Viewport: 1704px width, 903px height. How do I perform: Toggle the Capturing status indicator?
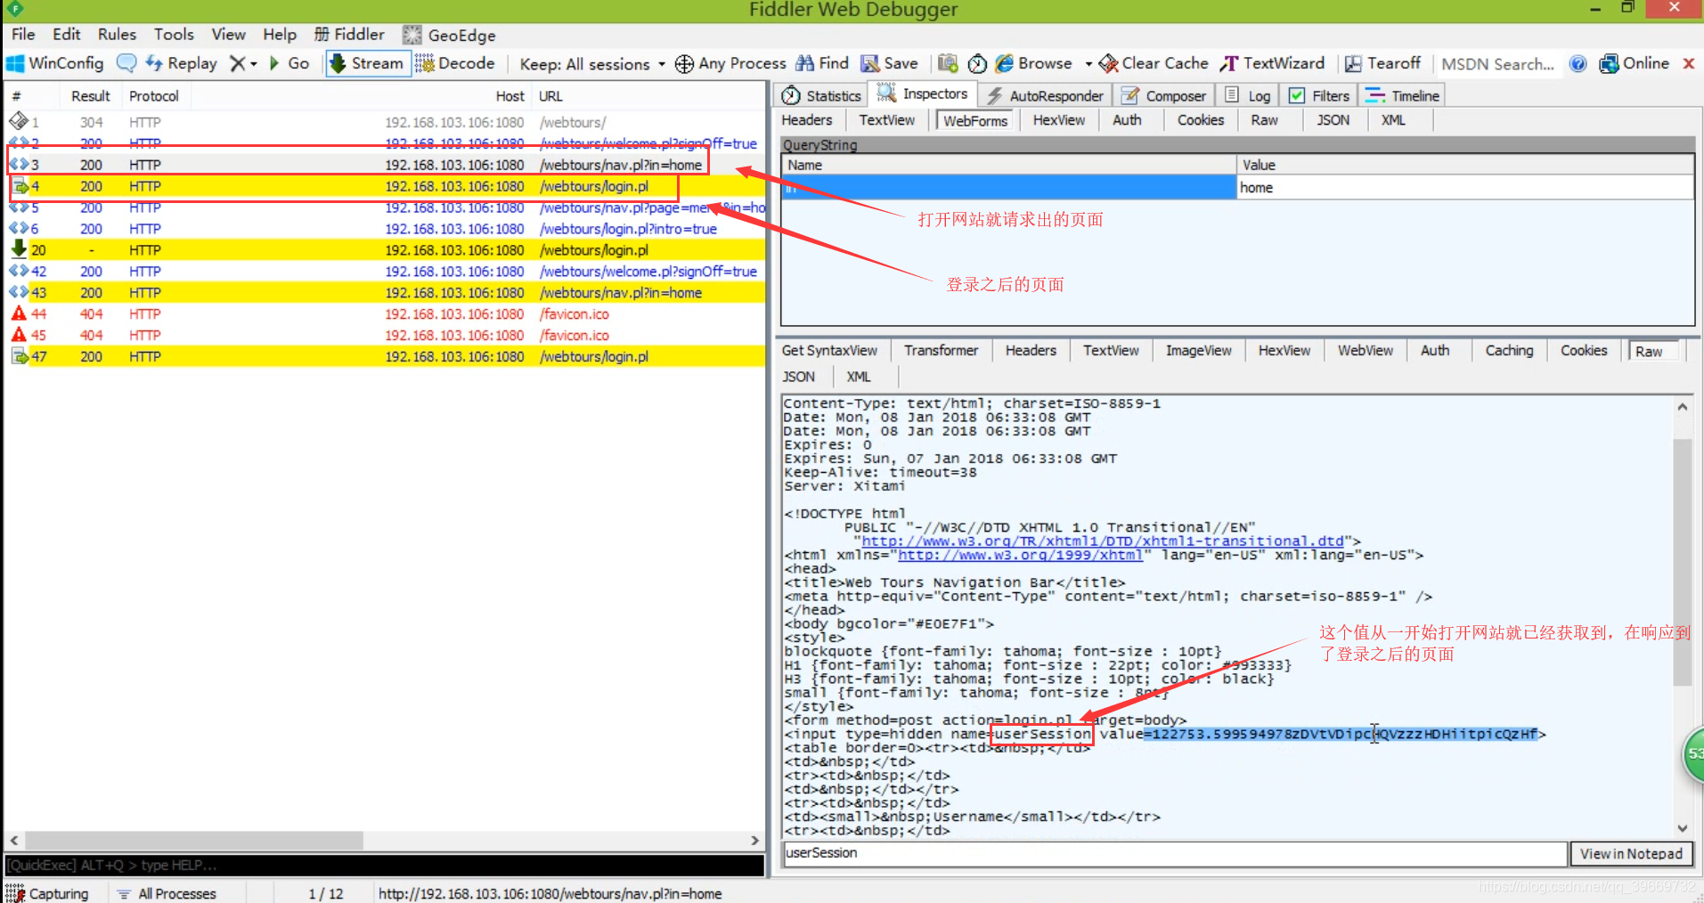(48, 893)
